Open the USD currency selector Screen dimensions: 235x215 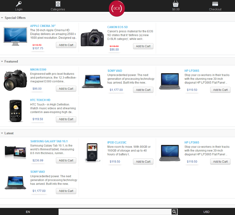(206, 212)
